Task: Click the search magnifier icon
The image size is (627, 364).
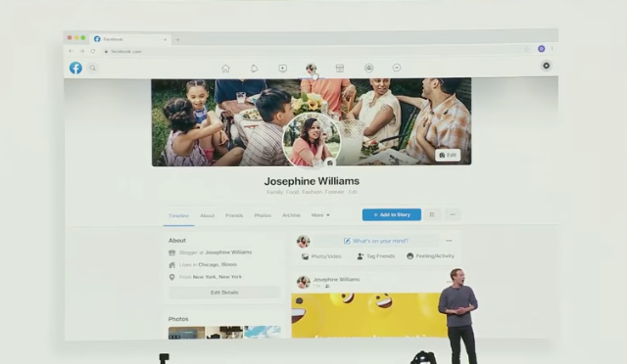Action: pos(92,68)
